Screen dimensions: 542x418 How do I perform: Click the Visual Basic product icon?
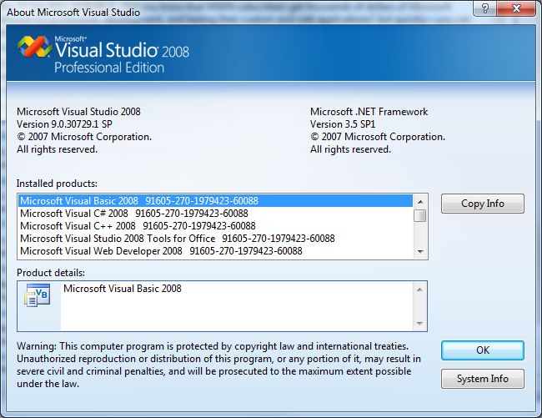[x=38, y=295]
